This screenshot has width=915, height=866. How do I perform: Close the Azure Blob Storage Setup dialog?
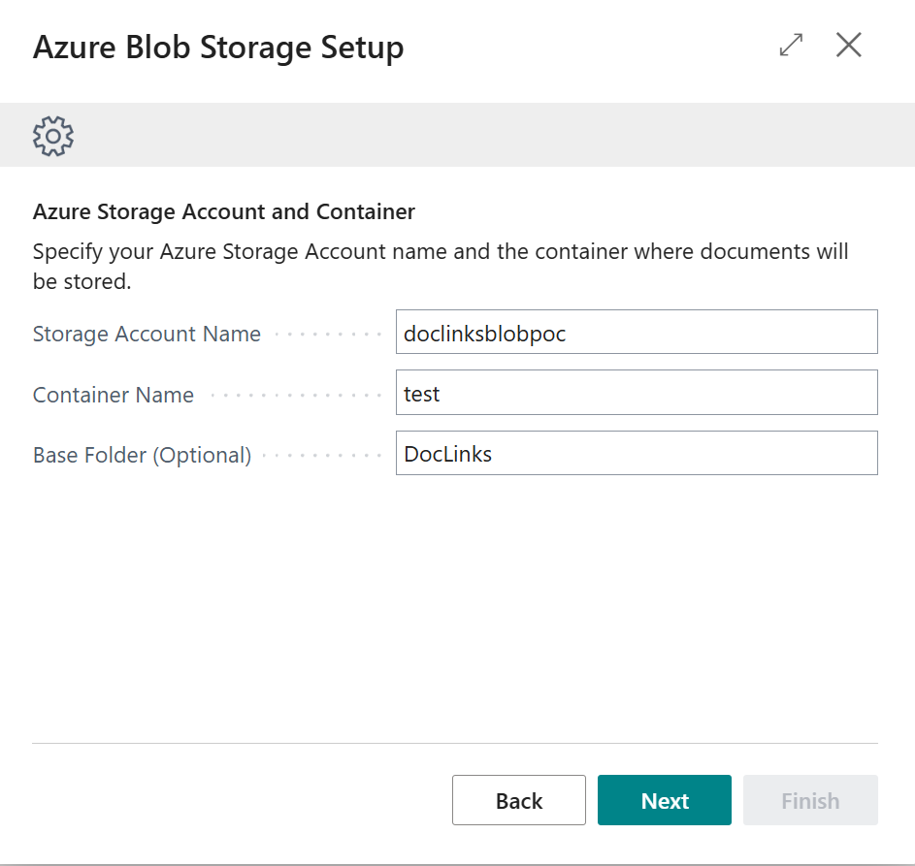[848, 46]
